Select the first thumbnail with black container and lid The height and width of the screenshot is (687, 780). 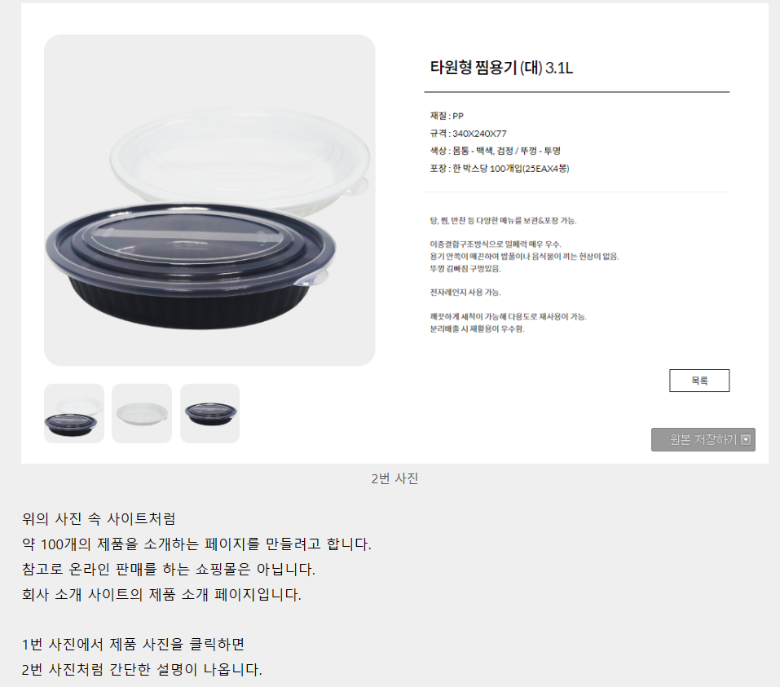(74, 413)
